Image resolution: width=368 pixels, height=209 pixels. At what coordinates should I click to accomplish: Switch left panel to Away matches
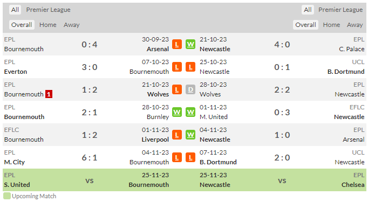pyautogui.click(x=72, y=25)
